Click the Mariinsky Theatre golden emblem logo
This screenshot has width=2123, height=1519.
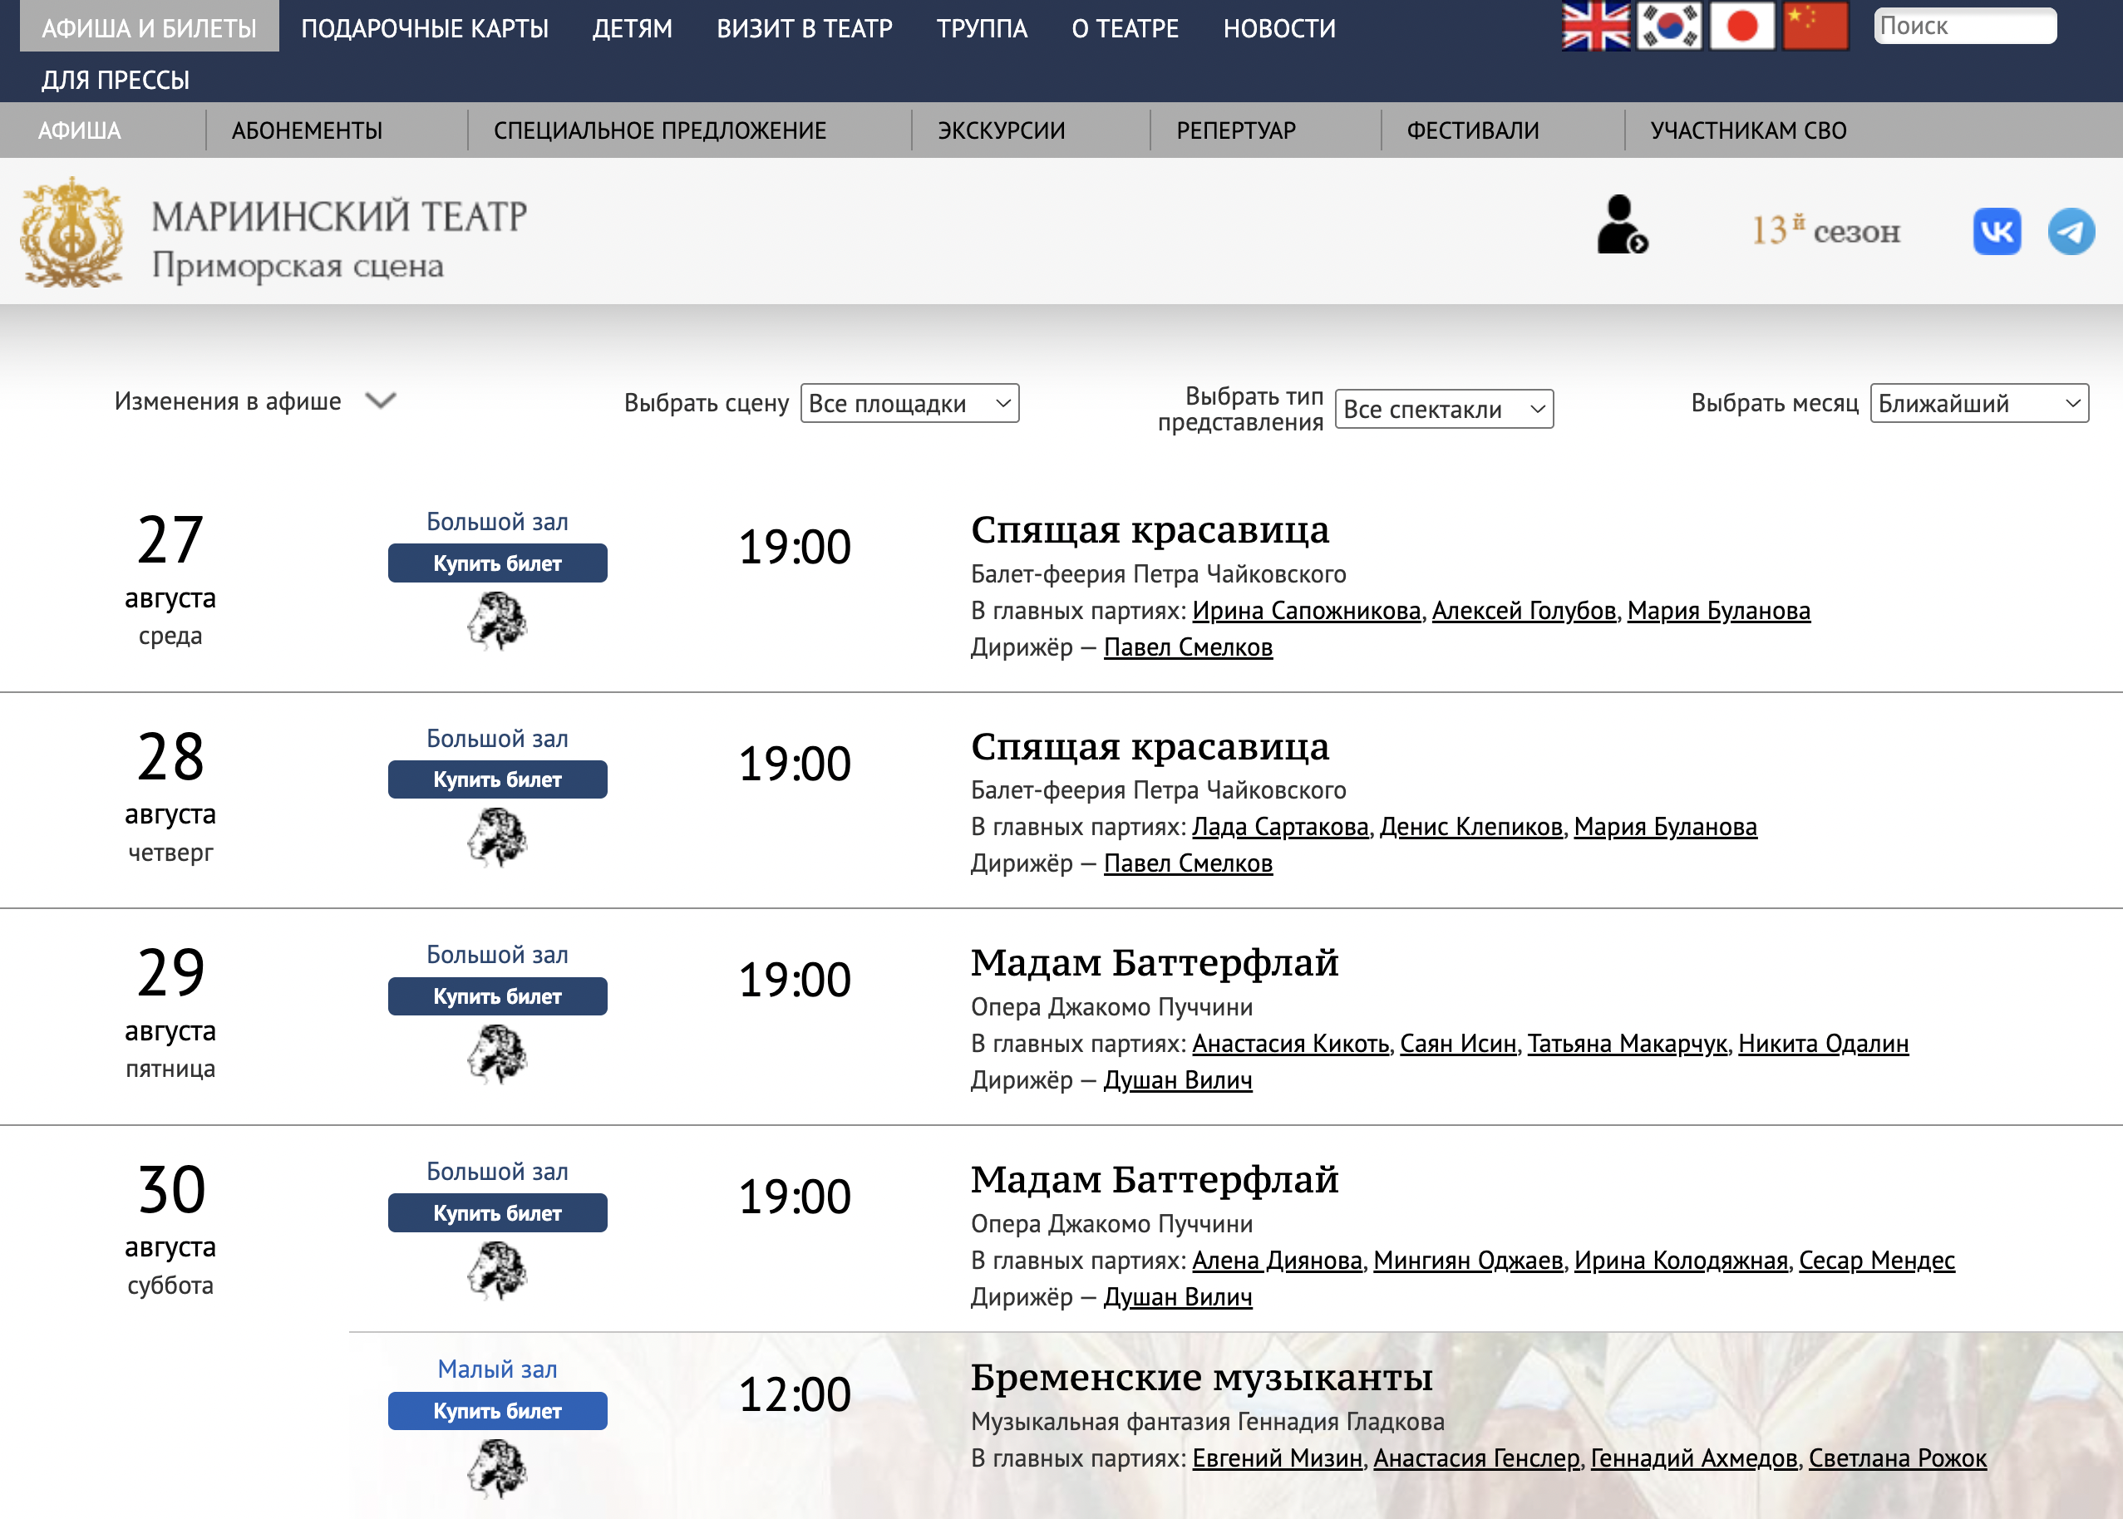click(x=72, y=231)
